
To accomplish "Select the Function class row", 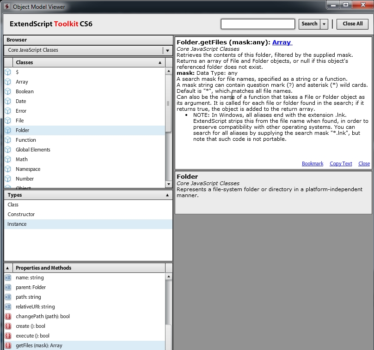I will pyautogui.click(x=85, y=140).
